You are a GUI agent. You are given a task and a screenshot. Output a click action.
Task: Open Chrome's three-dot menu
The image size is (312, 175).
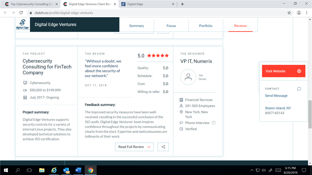307,13
